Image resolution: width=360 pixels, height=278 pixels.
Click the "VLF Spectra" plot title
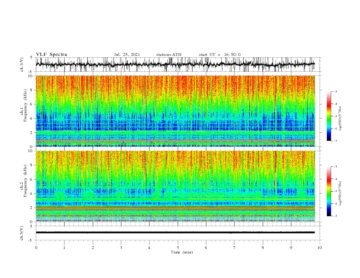(x=51, y=55)
